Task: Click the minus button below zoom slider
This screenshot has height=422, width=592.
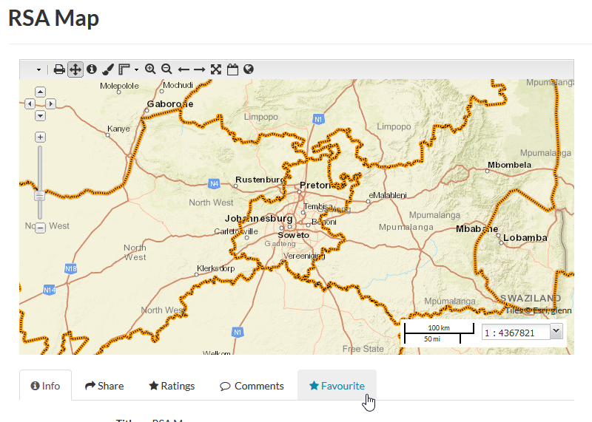Action: point(41,228)
